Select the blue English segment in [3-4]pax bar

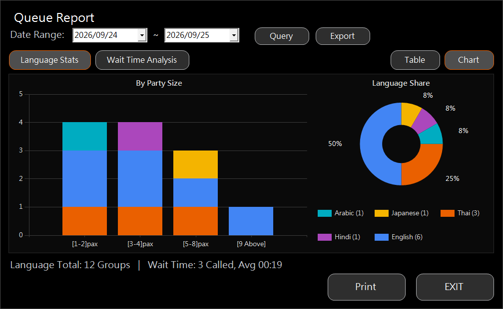pyautogui.click(x=140, y=179)
